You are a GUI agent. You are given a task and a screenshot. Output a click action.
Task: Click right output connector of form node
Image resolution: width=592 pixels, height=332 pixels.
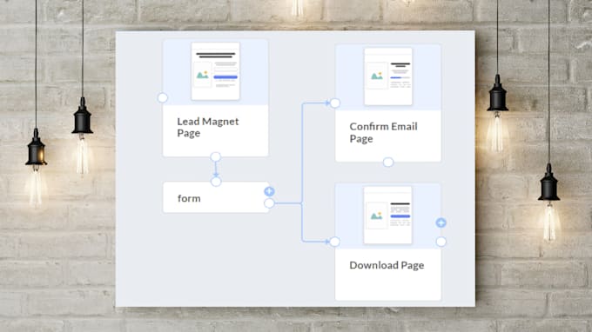tap(269, 203)
